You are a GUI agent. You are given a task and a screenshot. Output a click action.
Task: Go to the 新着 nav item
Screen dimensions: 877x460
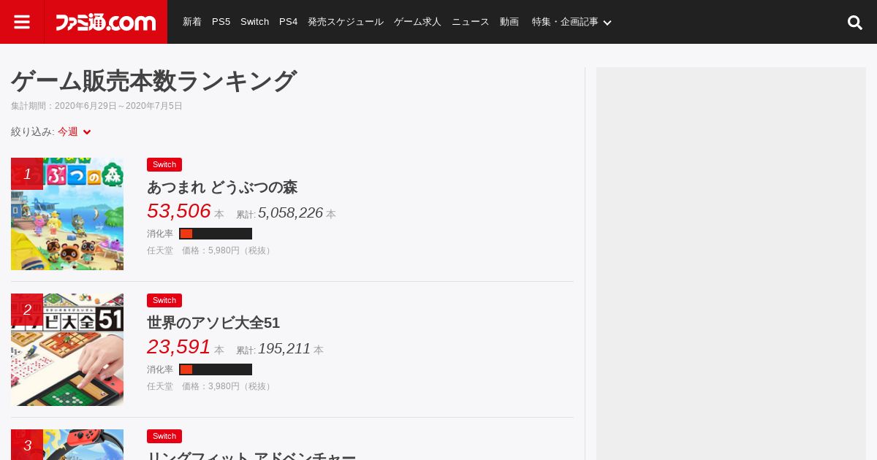[192, 22]
